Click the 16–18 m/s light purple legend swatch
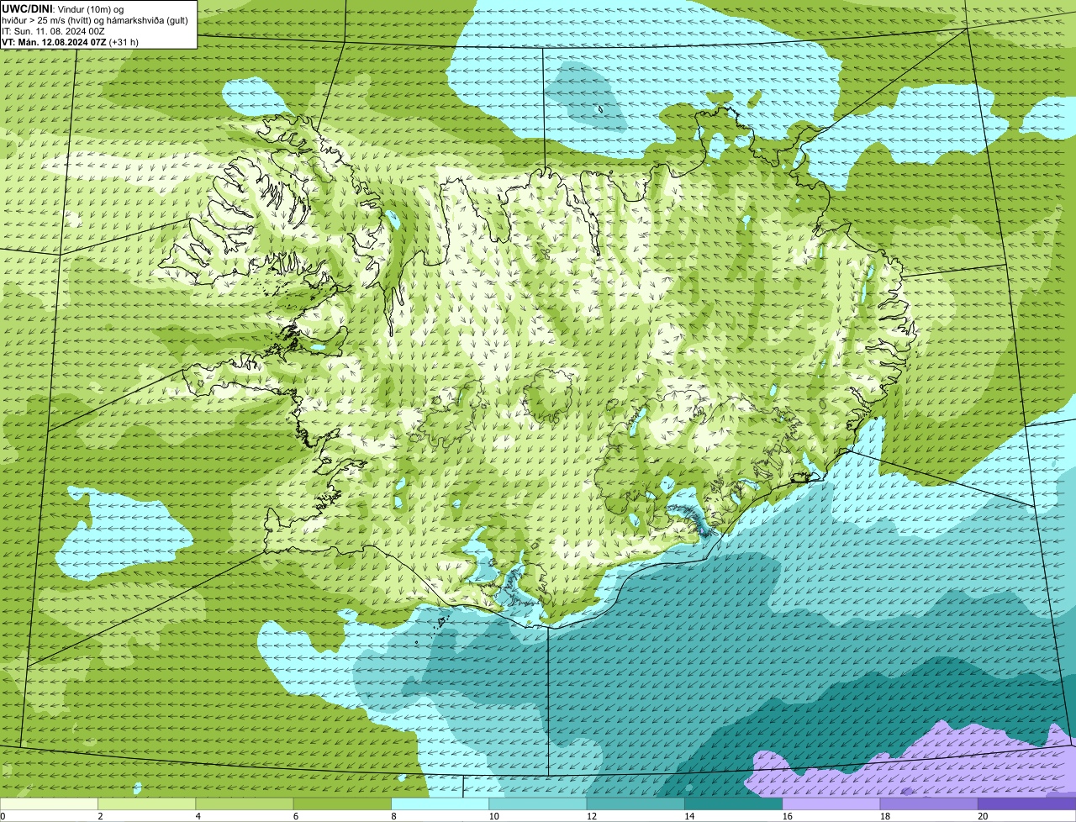This screenshot has height=822, width=1076. (831, 804)
